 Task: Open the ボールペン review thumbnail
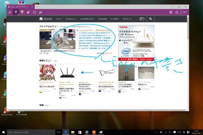[x=146, y=73]
